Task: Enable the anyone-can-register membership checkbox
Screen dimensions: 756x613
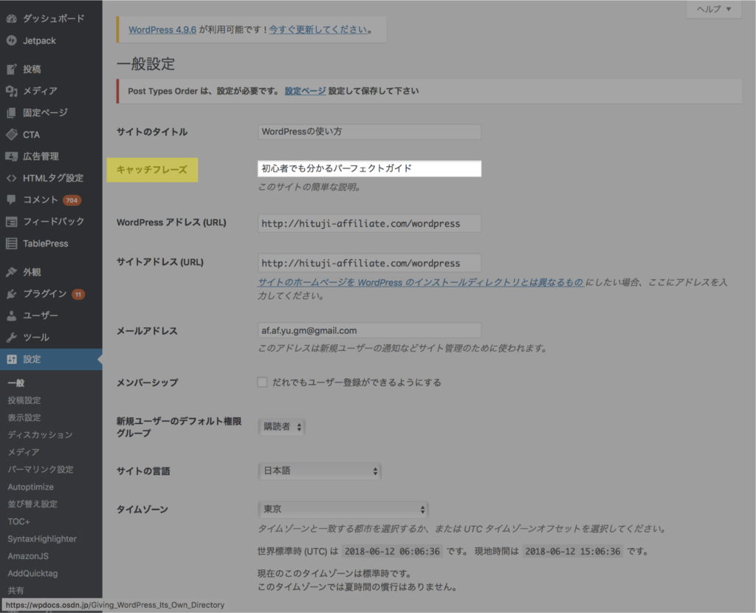Action: click(262, 383)
